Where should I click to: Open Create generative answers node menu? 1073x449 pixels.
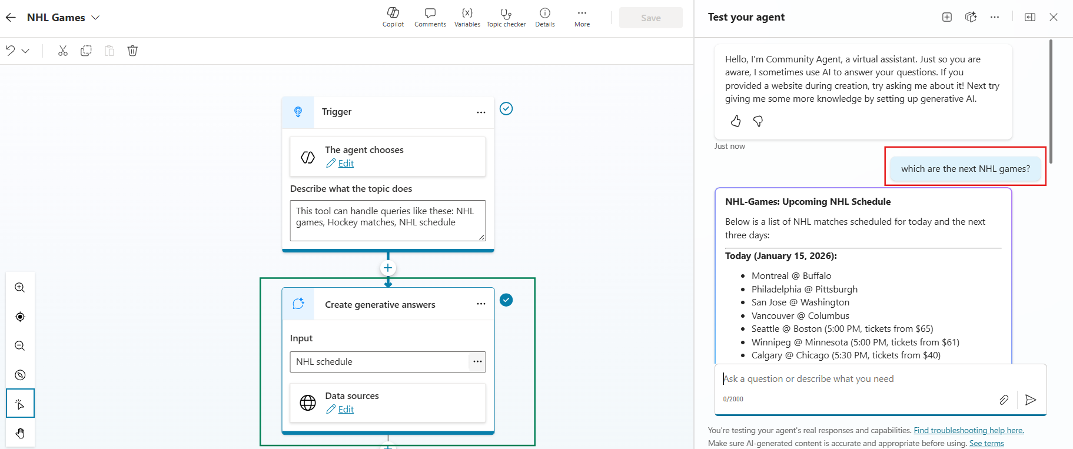point(481,304)
